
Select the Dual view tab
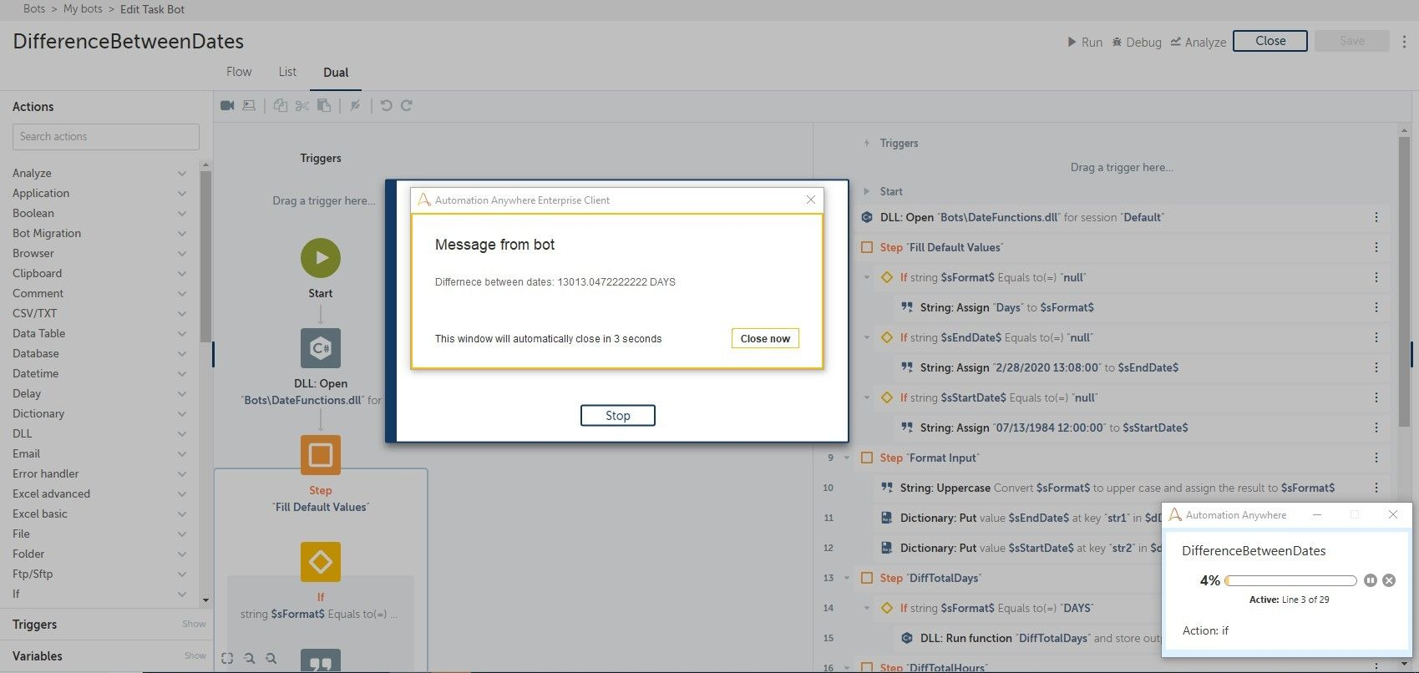[336, 73]
